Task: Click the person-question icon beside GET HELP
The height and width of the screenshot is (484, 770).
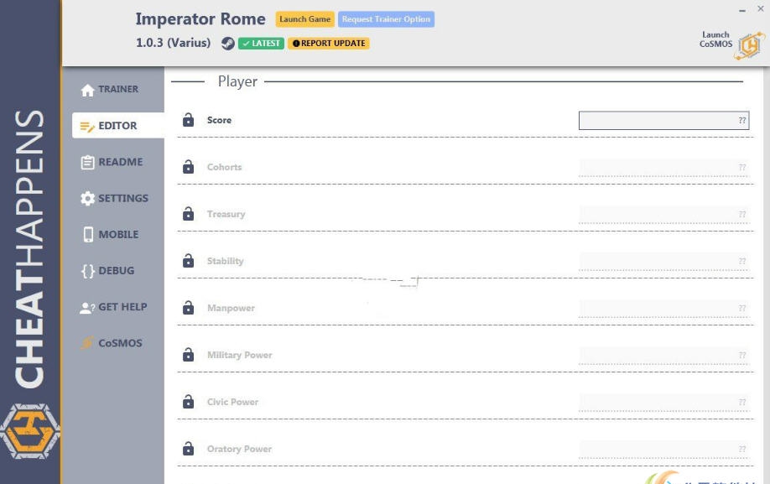Action: (x=87, y=308)
